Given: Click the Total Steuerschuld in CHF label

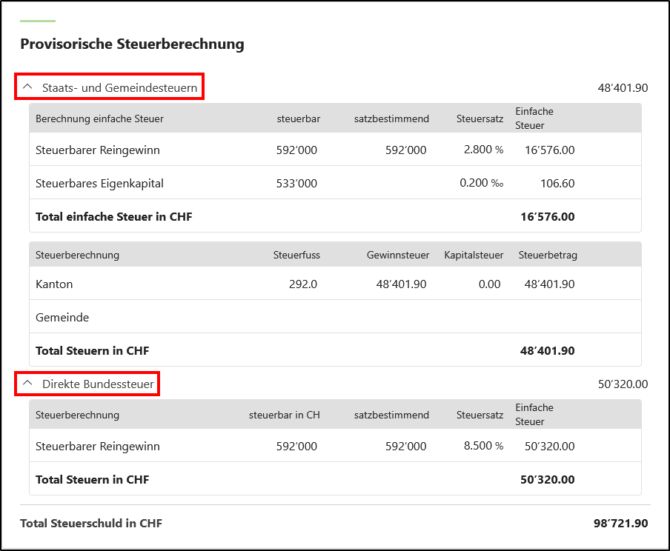Looking at the screenshot, I should (x=91, y=523).
